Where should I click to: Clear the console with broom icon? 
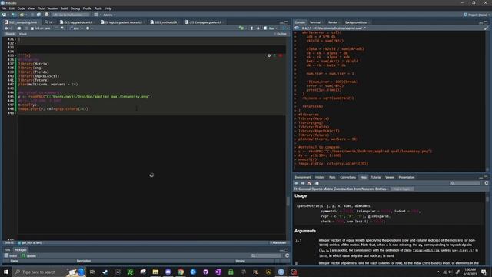tap(486, 28)
